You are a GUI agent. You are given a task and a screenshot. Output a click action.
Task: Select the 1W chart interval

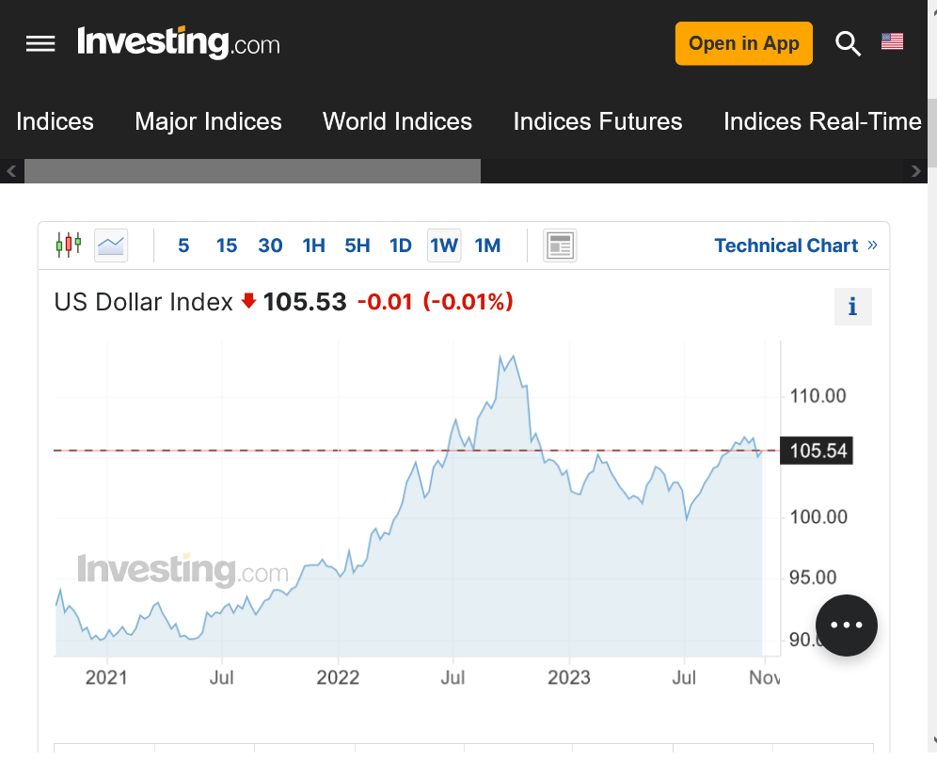444,245
